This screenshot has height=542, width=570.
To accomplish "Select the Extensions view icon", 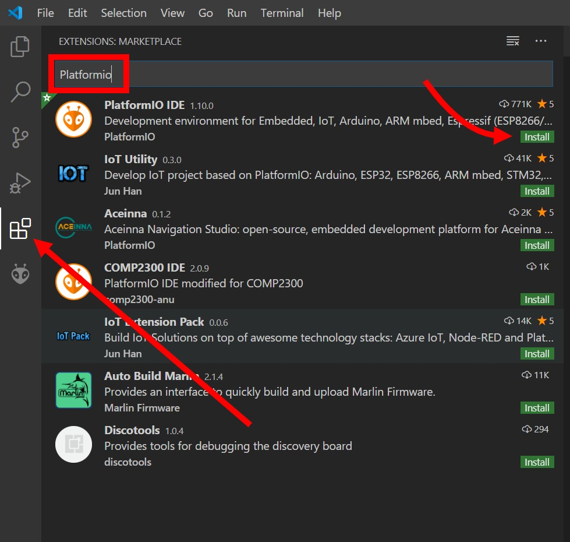I will (x=20, y=228).
